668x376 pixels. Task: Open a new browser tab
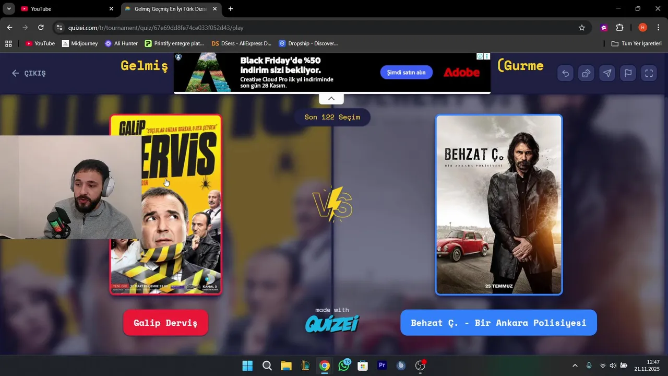tap(231, 9)
